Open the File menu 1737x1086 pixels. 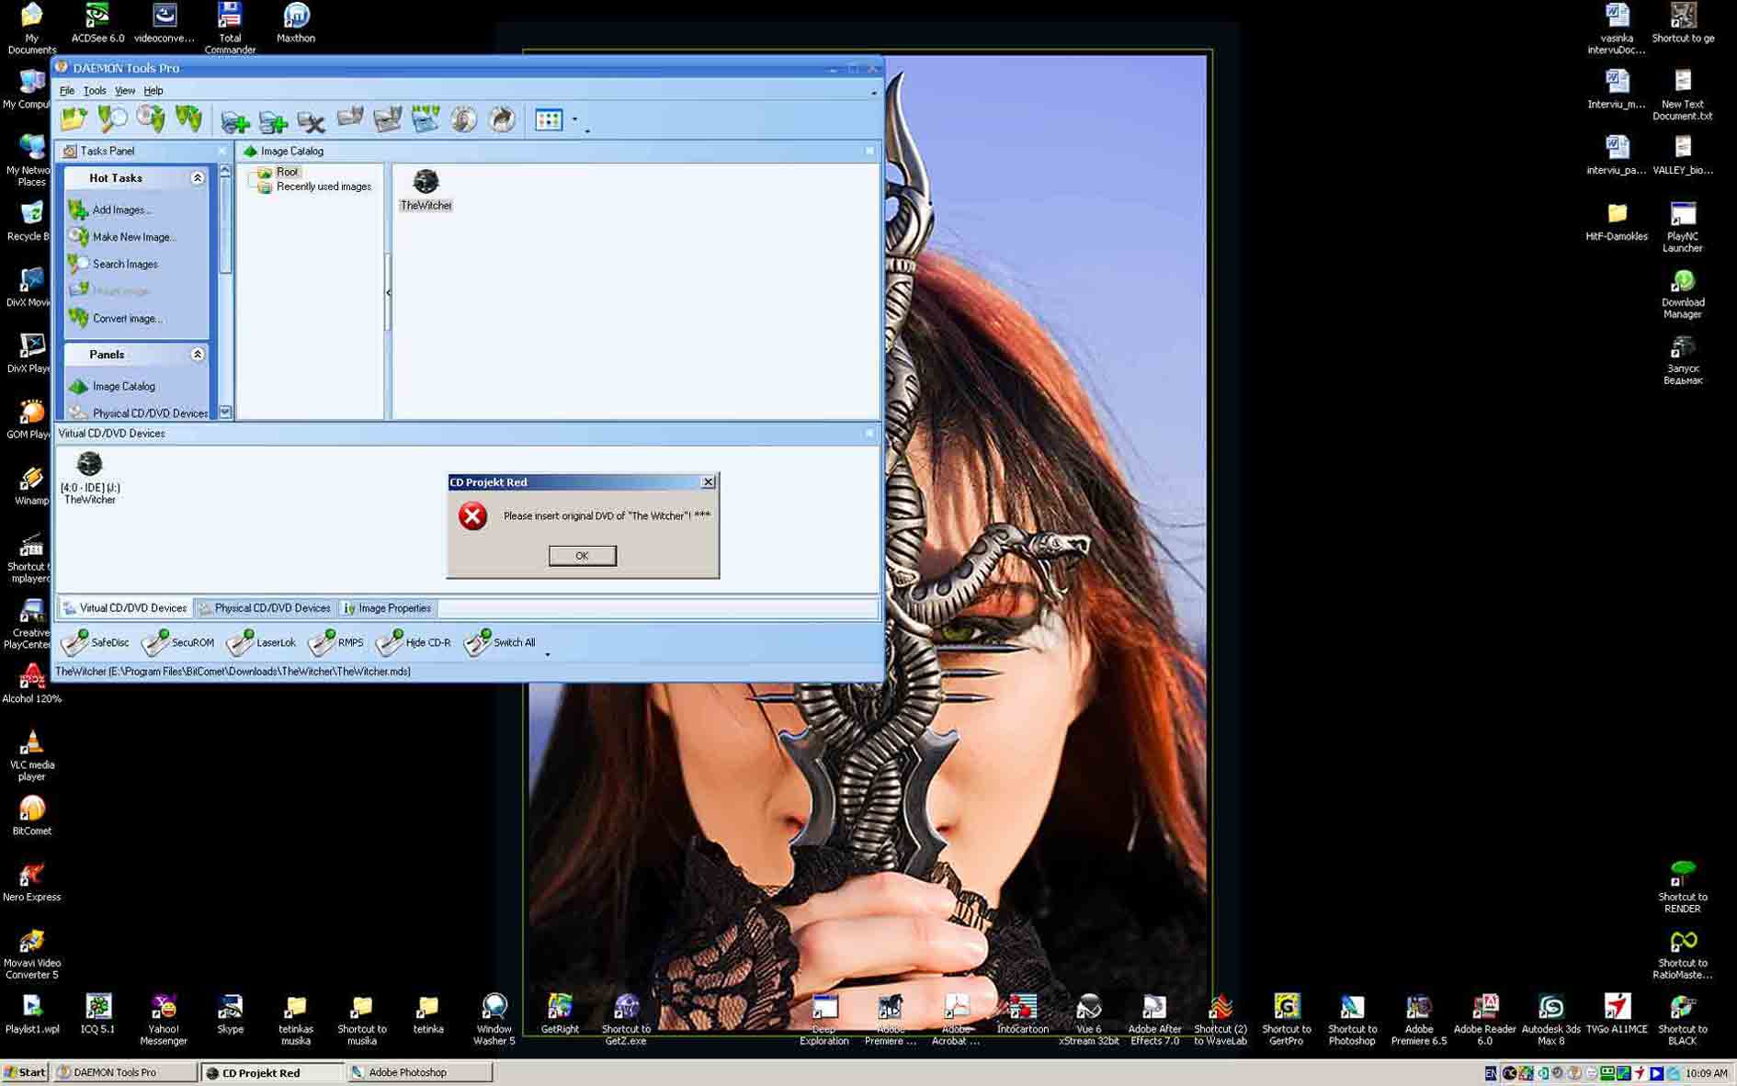point(67,91)
